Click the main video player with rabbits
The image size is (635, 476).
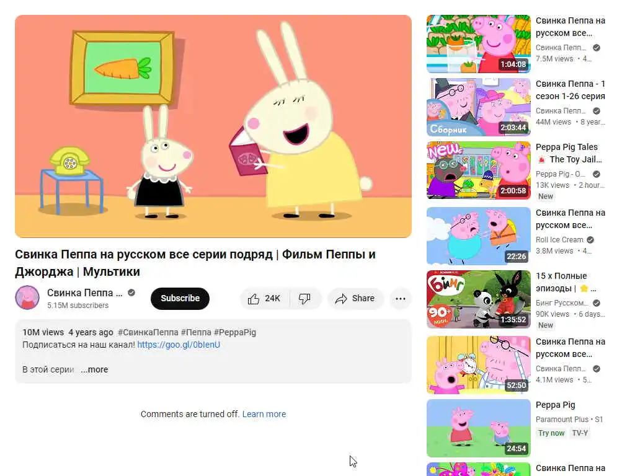(x=213, y=126)
